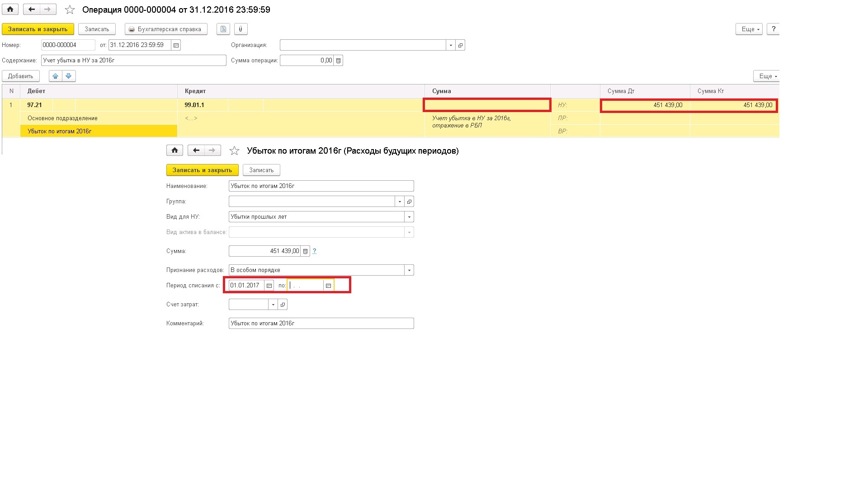Screen dimensions: 868x488
Task: Open the top-right Еще menu
Action: tap(749, 29)
